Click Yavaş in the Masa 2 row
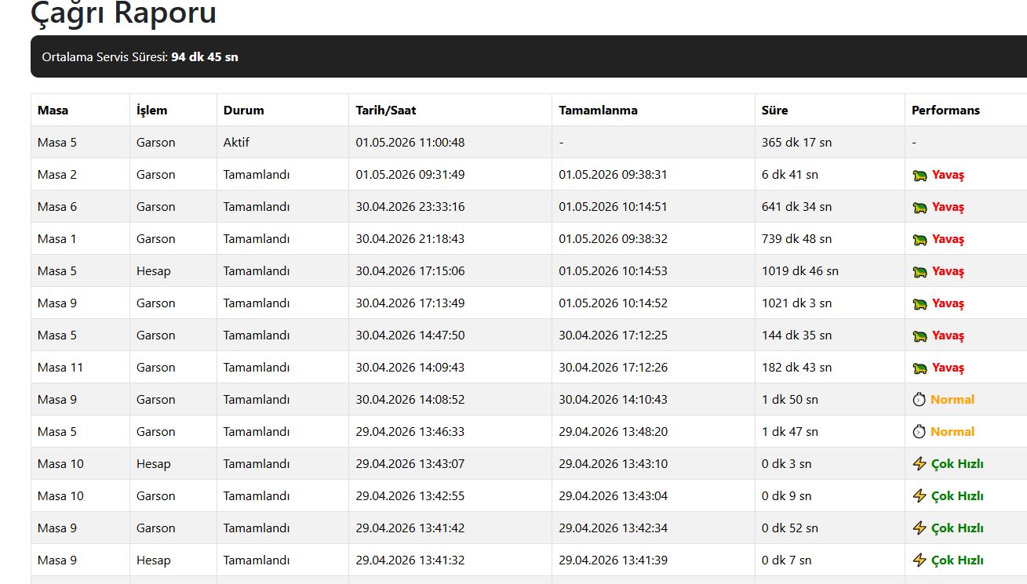Screen dimensions: 1027x584 point(948,176)
